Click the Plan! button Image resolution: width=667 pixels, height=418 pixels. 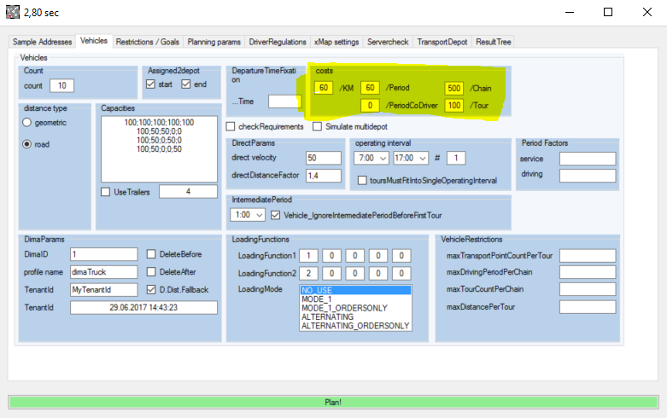(333, 402)
